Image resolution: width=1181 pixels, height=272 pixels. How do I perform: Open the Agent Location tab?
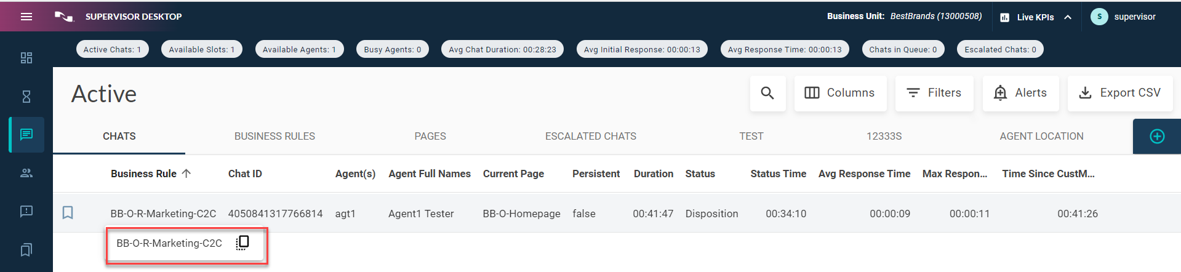coord(1041,137)
